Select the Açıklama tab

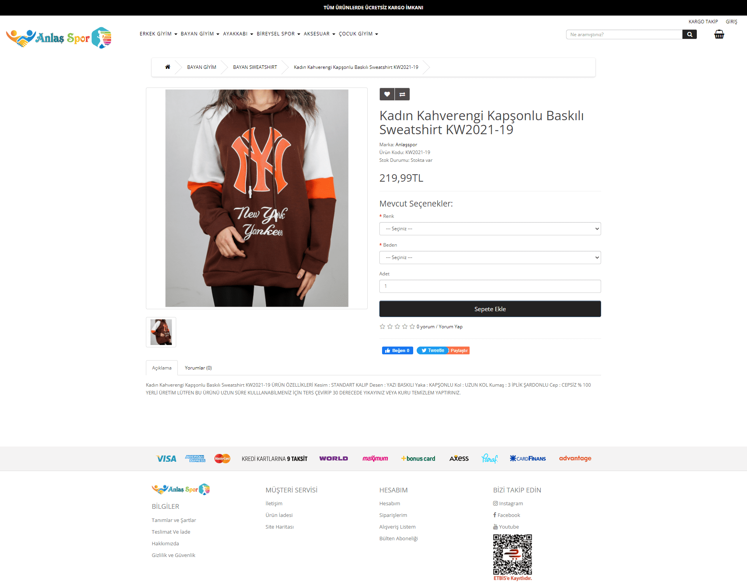point(161,368)
